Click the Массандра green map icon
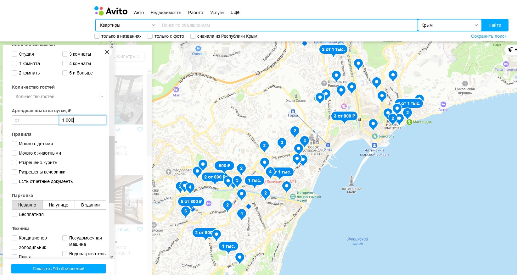Image resolution: width=517 pixels, height=275 pixels. pyautogui.click(x=409, y=122)
